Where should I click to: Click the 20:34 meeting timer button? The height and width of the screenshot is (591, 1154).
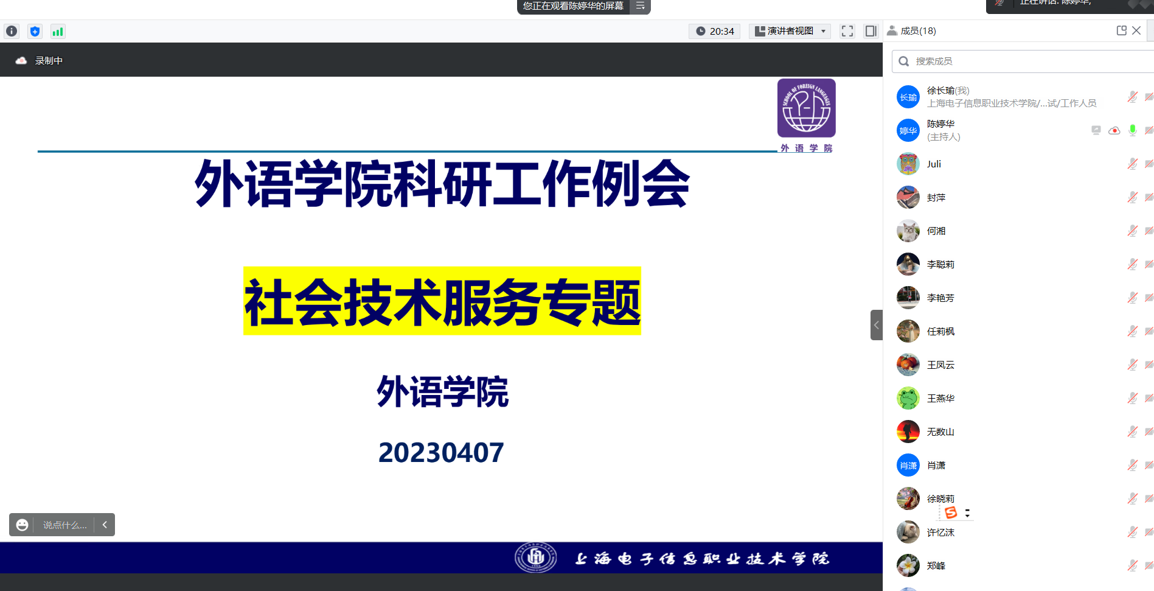coord(715,31)
